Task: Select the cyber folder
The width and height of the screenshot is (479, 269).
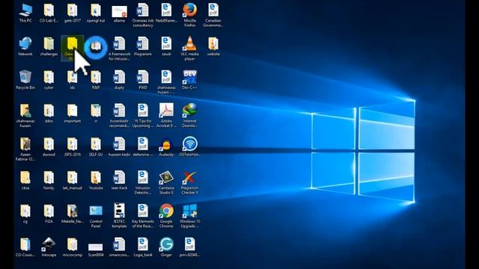Action: [49, 80]
